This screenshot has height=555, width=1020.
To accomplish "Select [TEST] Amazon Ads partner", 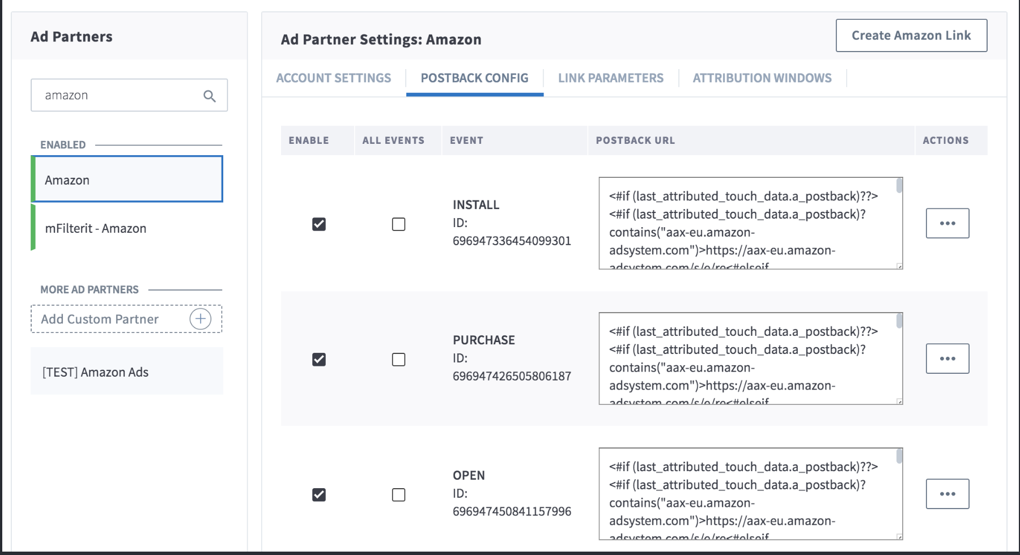I will (x=96, y=372).
